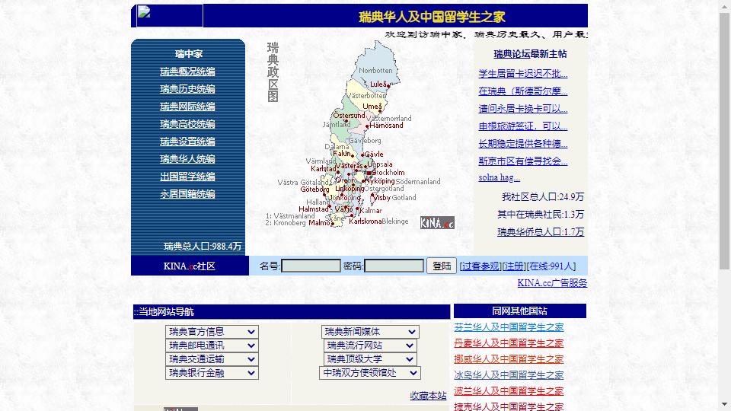The image size is (731, 411).
Task: Open KINA.cc广告服务 link
Action: (x=552, y=283)
